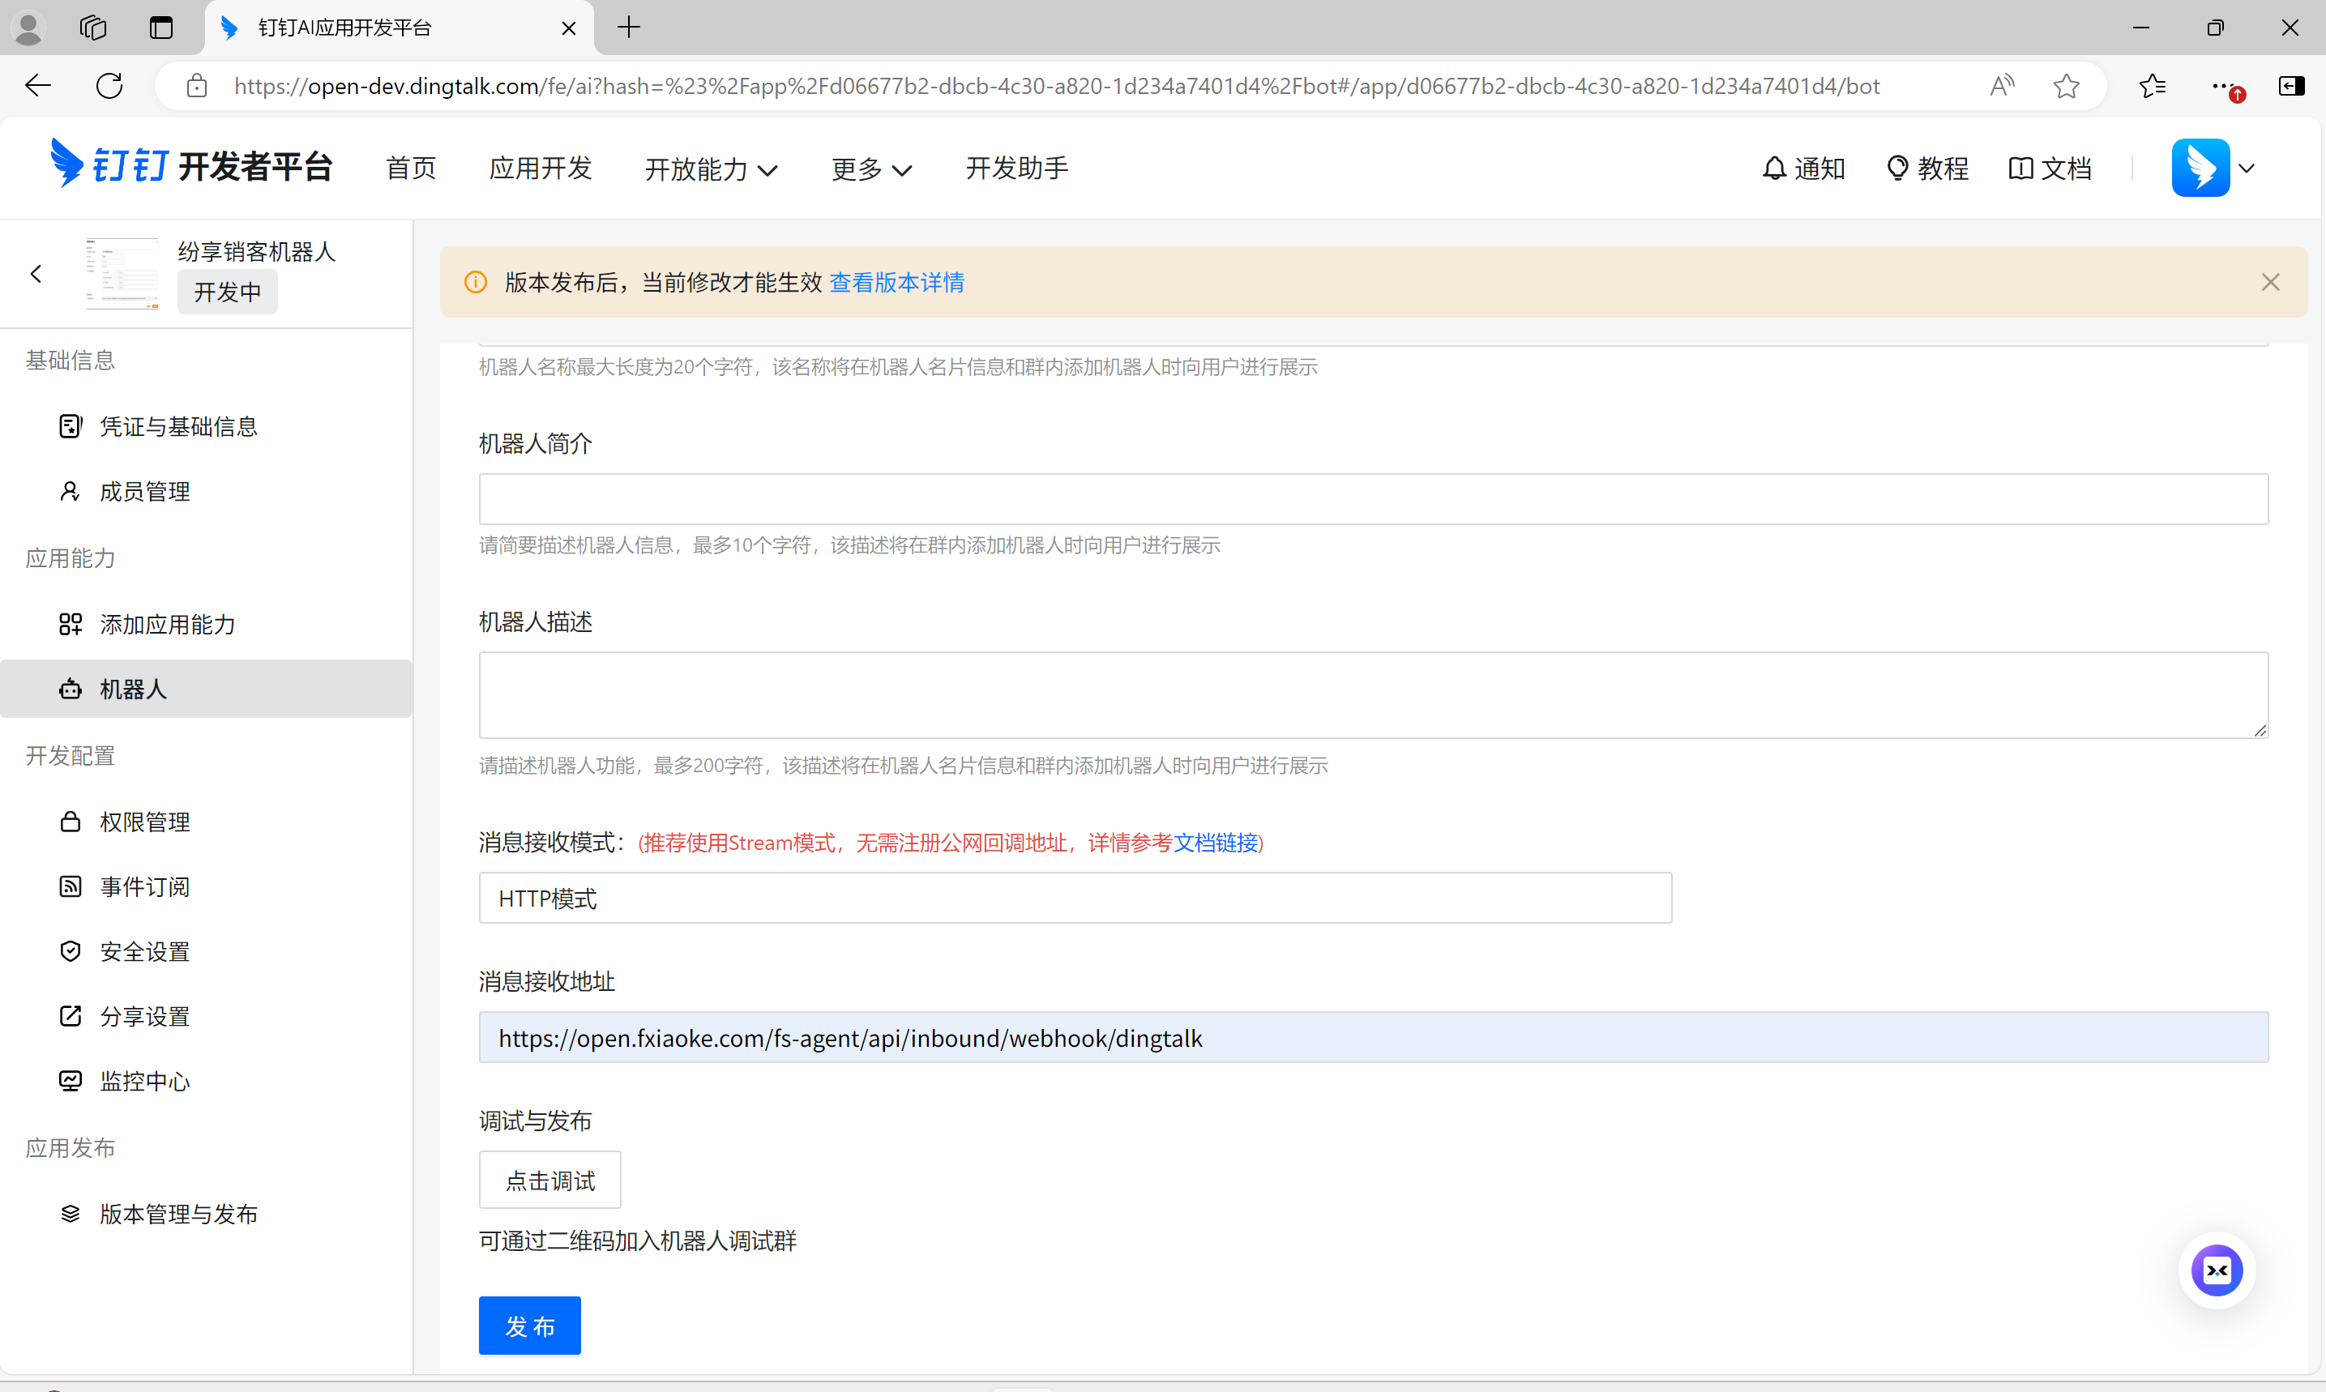Click the 纷享销客机器人 app thumbnail
Image resolution: width=2326 pixels, height=1392 pixels.
point(121,273)
